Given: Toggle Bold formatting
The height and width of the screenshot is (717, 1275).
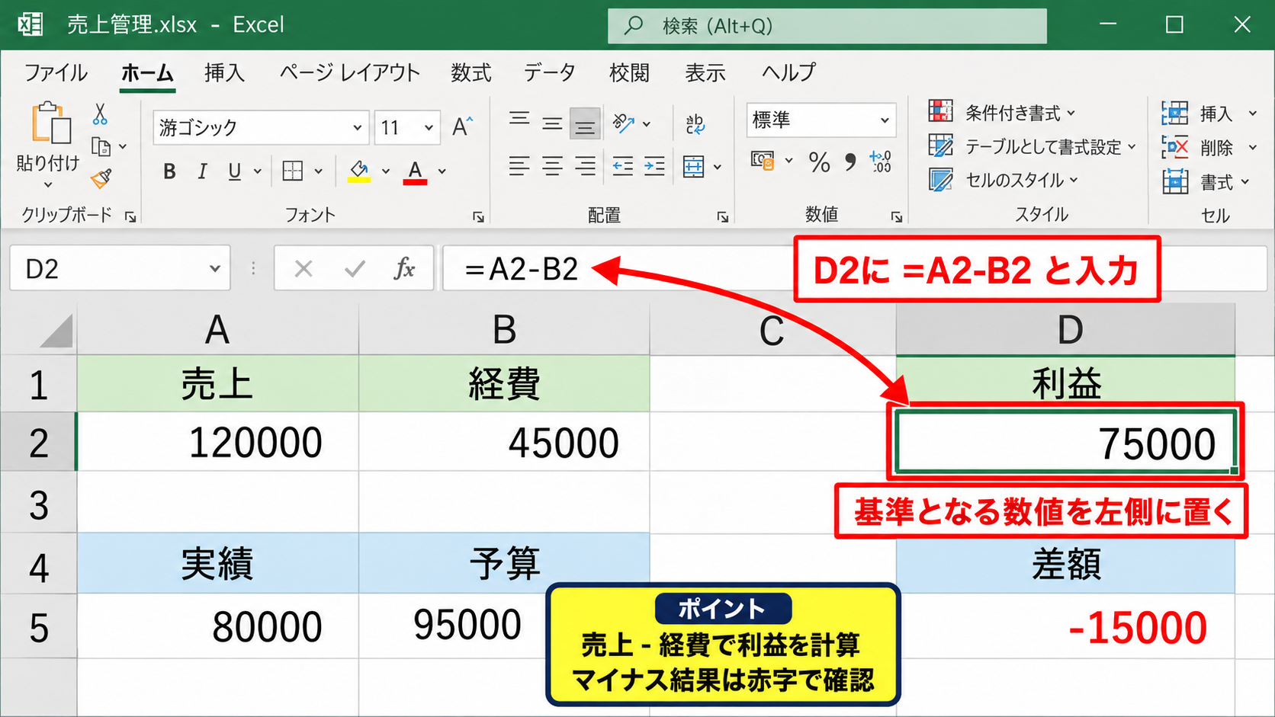Looking at the screenshot, I should click(x=169, y=171).
